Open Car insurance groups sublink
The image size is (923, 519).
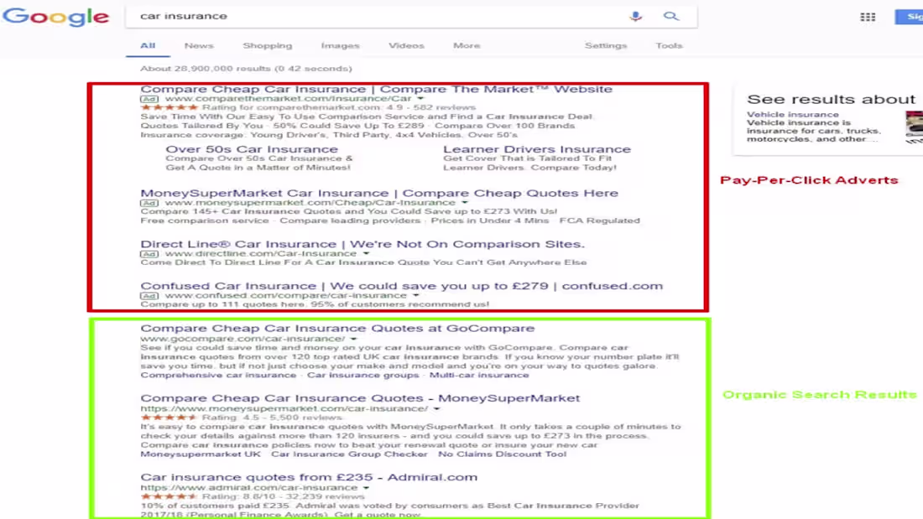pos(362,376)
